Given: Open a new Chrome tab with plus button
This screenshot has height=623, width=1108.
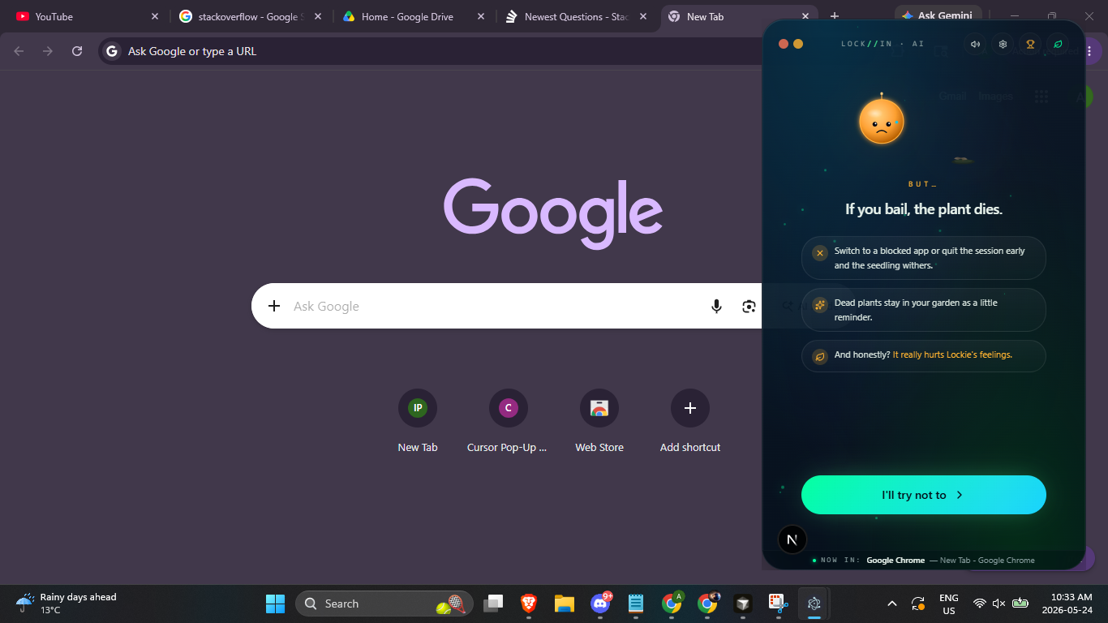Looking at the screenshot, I should click(835, 16).
